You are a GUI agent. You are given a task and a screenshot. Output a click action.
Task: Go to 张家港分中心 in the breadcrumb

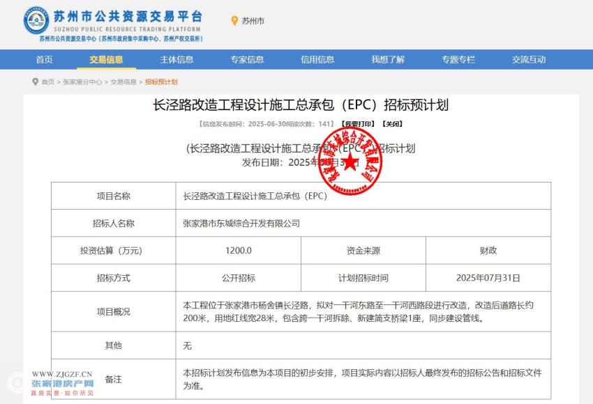[x=82, y=82]
